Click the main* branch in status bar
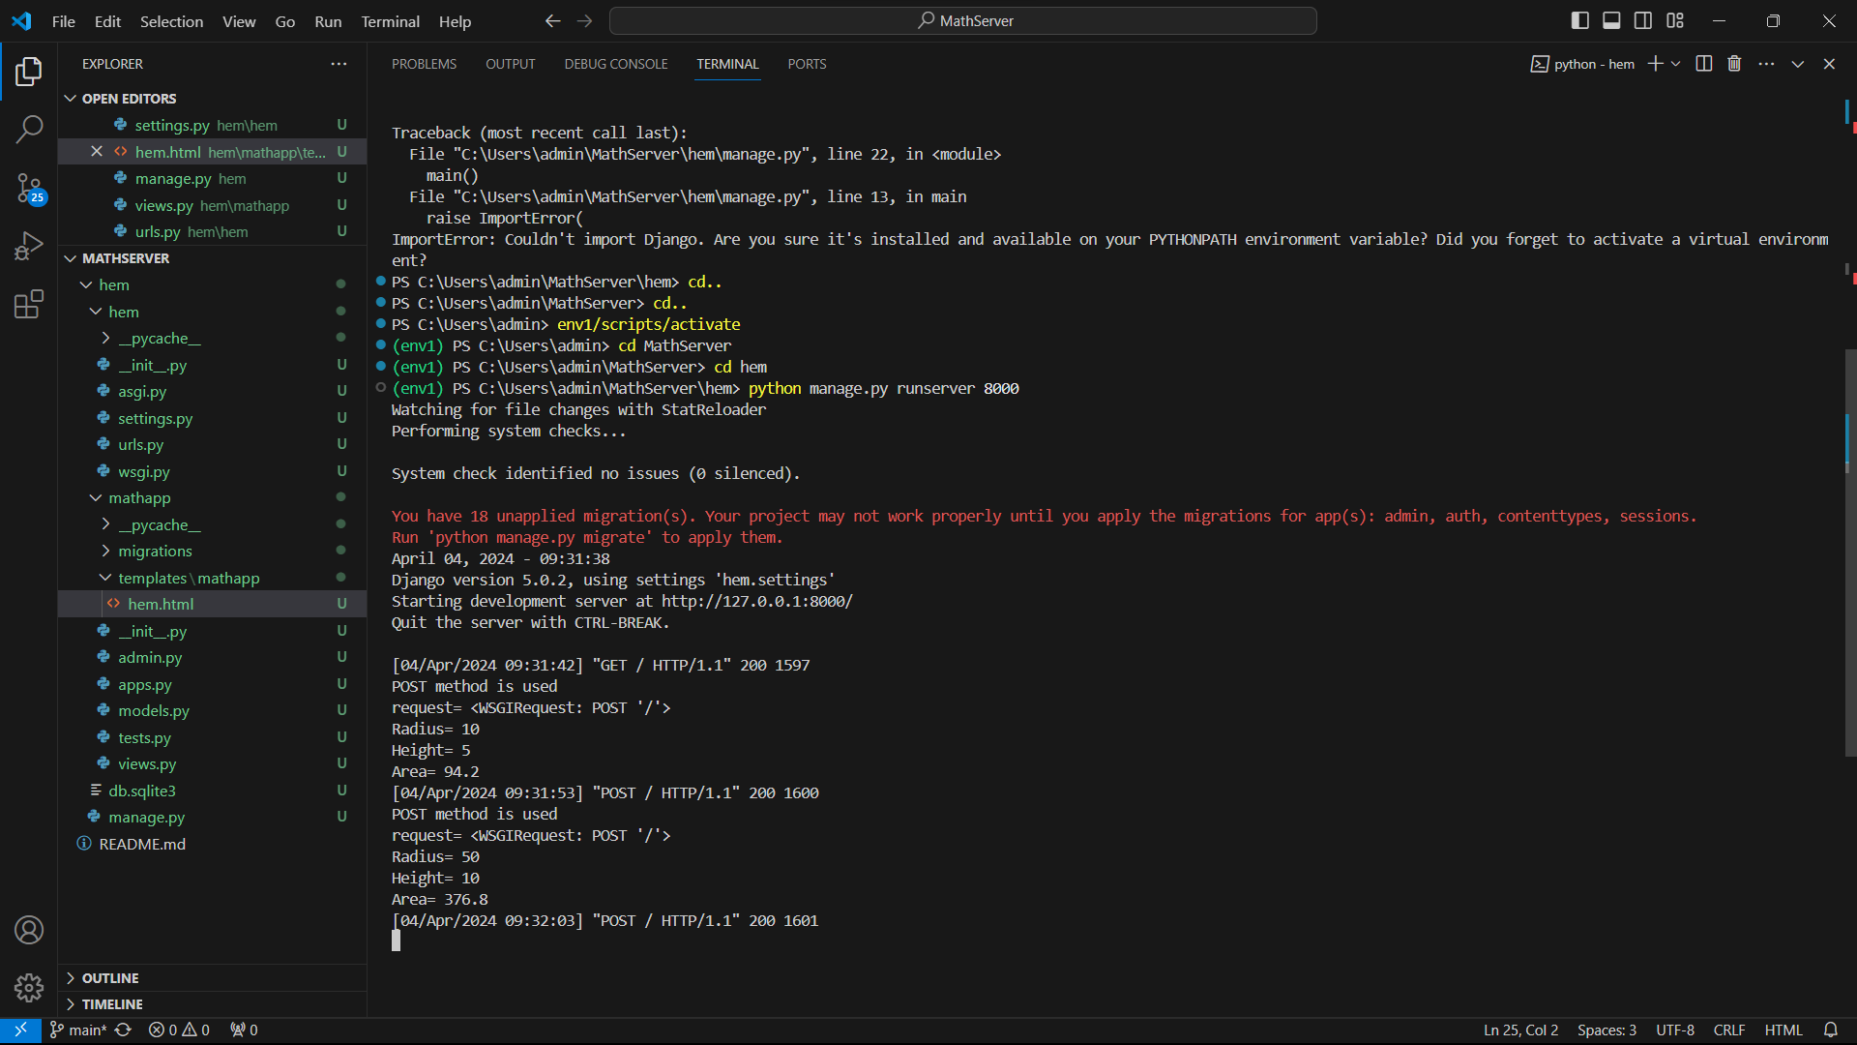This screenshot has width=1857, height=1045. 78,1030
